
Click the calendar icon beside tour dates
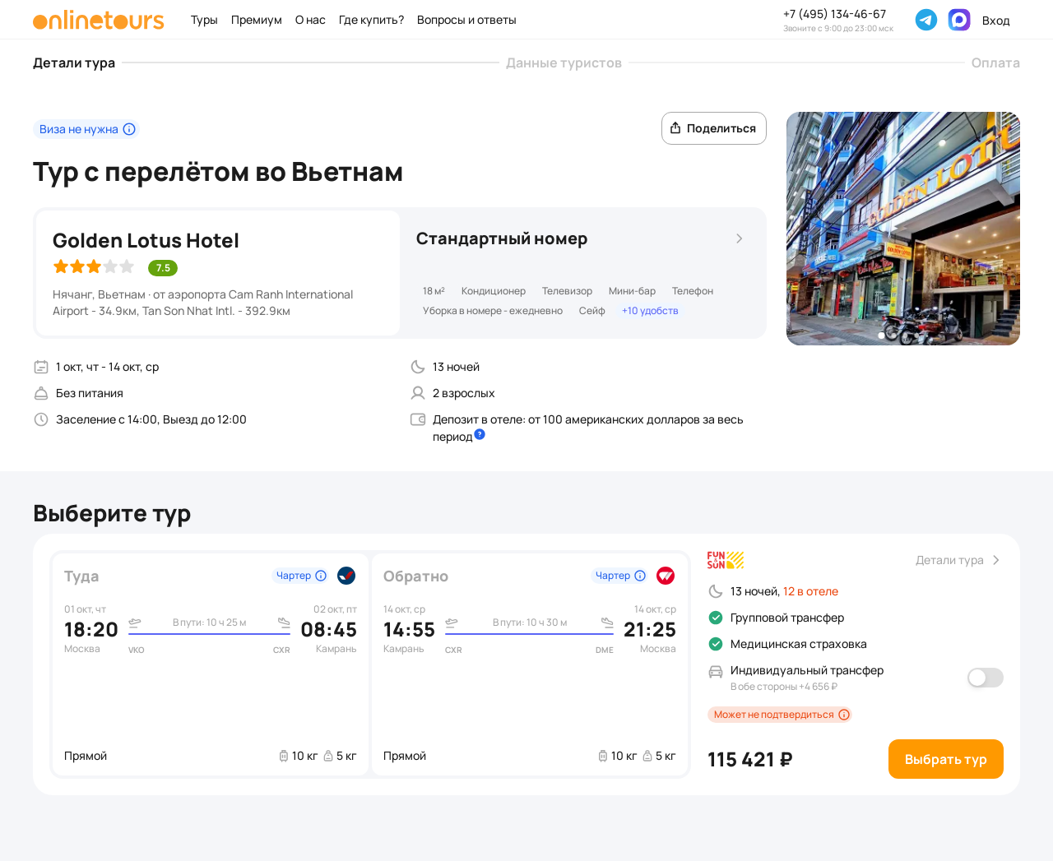click(x=41, y=367)
